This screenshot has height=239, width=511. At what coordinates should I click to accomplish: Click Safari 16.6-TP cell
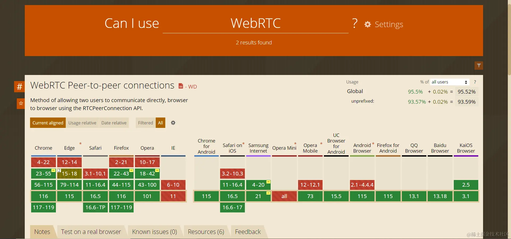(95, 207)
